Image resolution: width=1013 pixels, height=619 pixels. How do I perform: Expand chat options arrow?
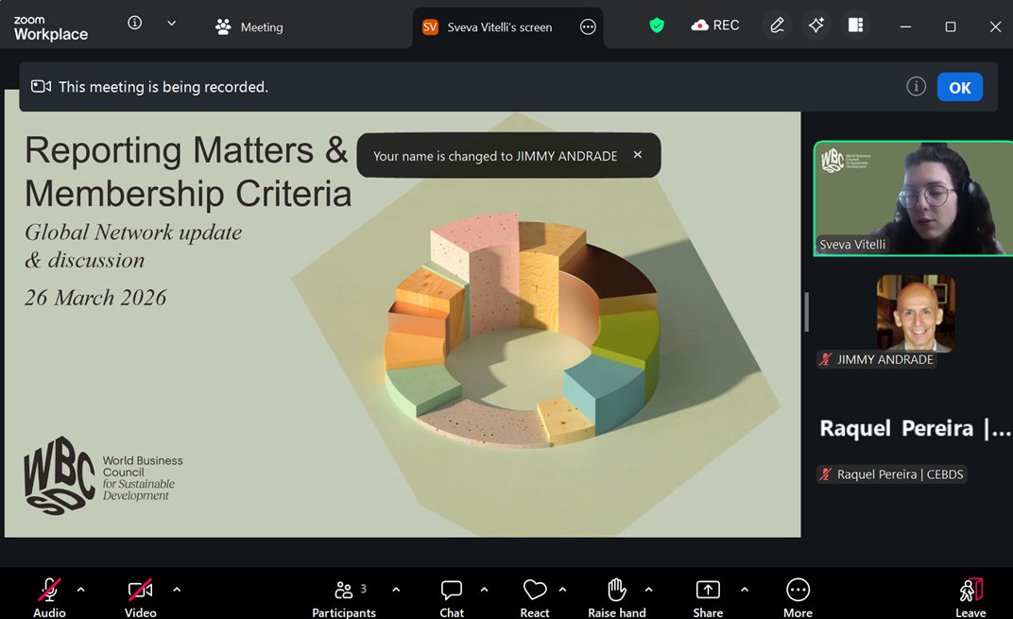point(484,590)
